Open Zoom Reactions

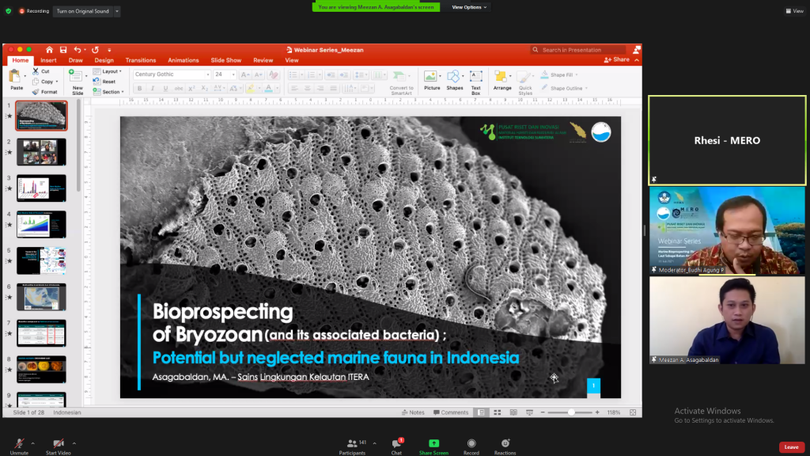[505, 446]
